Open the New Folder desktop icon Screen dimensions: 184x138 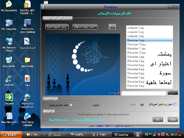27,62
